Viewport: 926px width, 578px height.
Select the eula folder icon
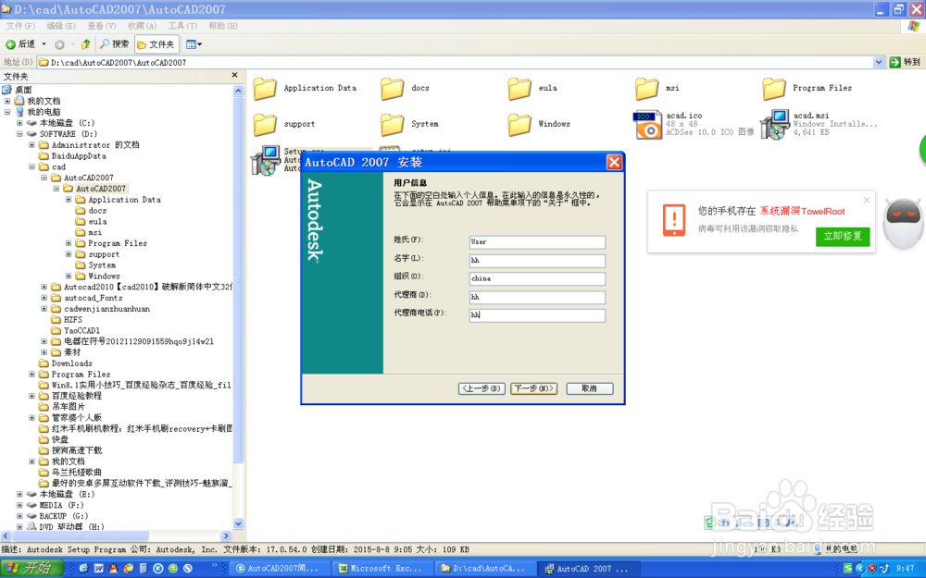click(519, 89)
